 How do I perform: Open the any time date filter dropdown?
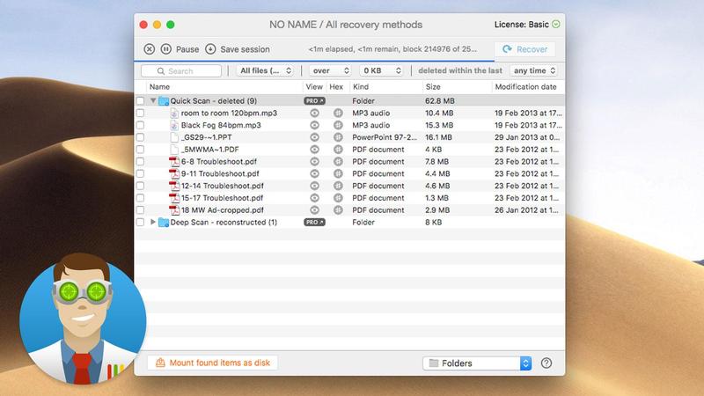pyautogui.click(x=534, y=70)
